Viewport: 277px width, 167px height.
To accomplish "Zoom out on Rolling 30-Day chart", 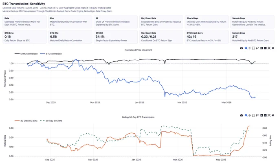I will point(265,115).
